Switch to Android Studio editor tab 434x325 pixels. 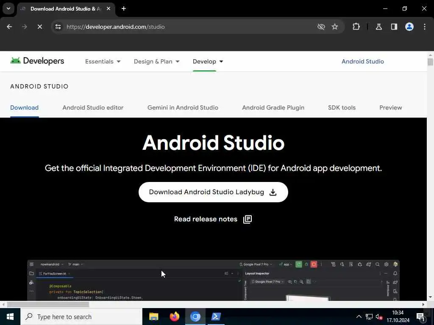pos(93,107)
